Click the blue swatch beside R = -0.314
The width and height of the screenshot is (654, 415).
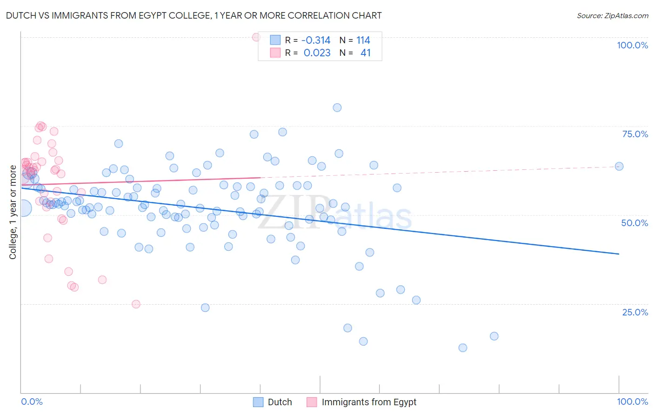(x=275, y=40)
